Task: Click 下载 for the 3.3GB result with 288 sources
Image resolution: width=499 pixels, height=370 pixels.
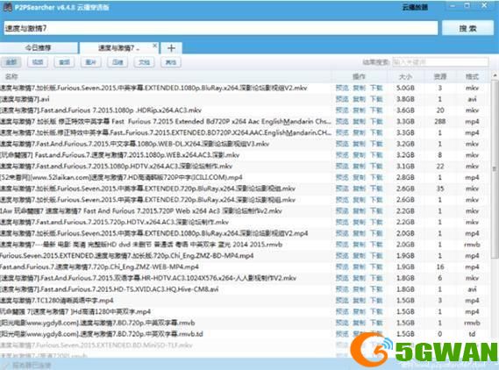Action: [x=376, y=122]
